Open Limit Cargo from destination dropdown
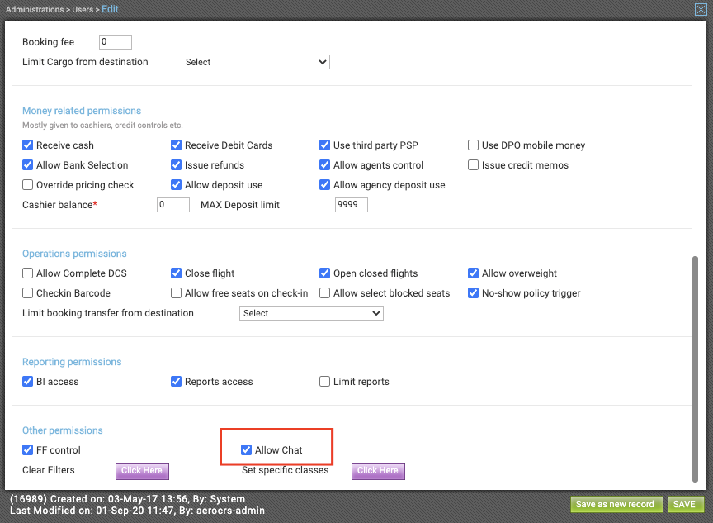Viewport: 713px width, 523px height. pyautogui.click(x=256, y=62)
